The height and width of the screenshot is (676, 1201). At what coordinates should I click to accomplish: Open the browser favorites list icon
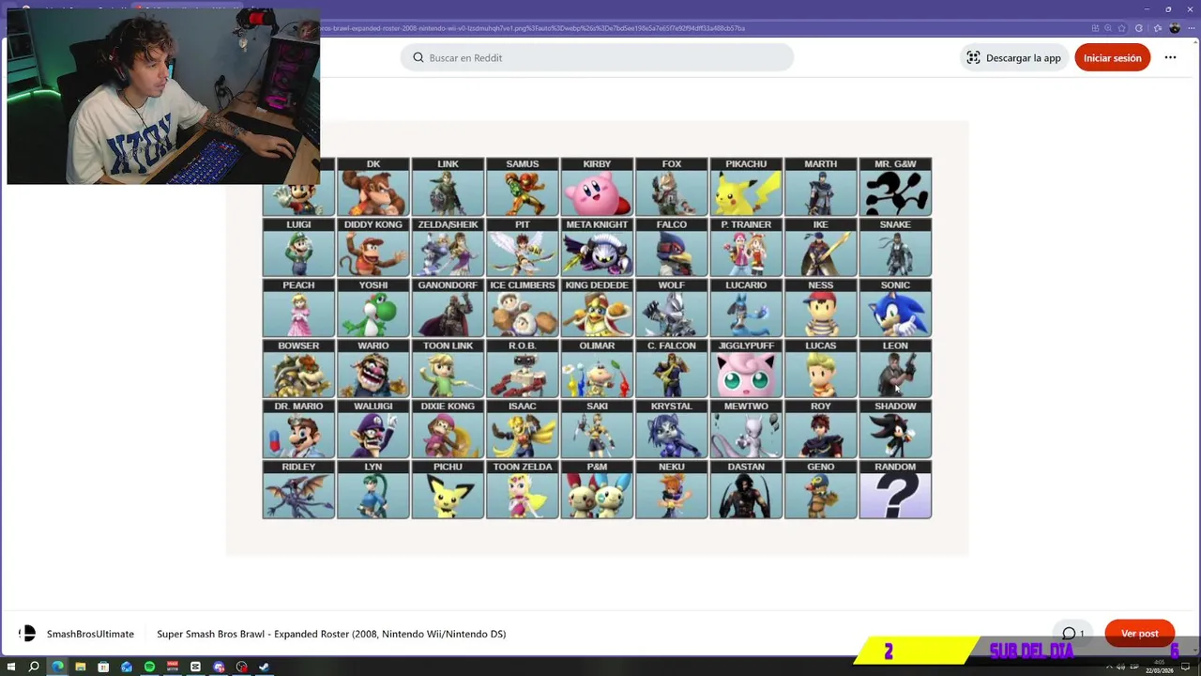[1157, 28]
